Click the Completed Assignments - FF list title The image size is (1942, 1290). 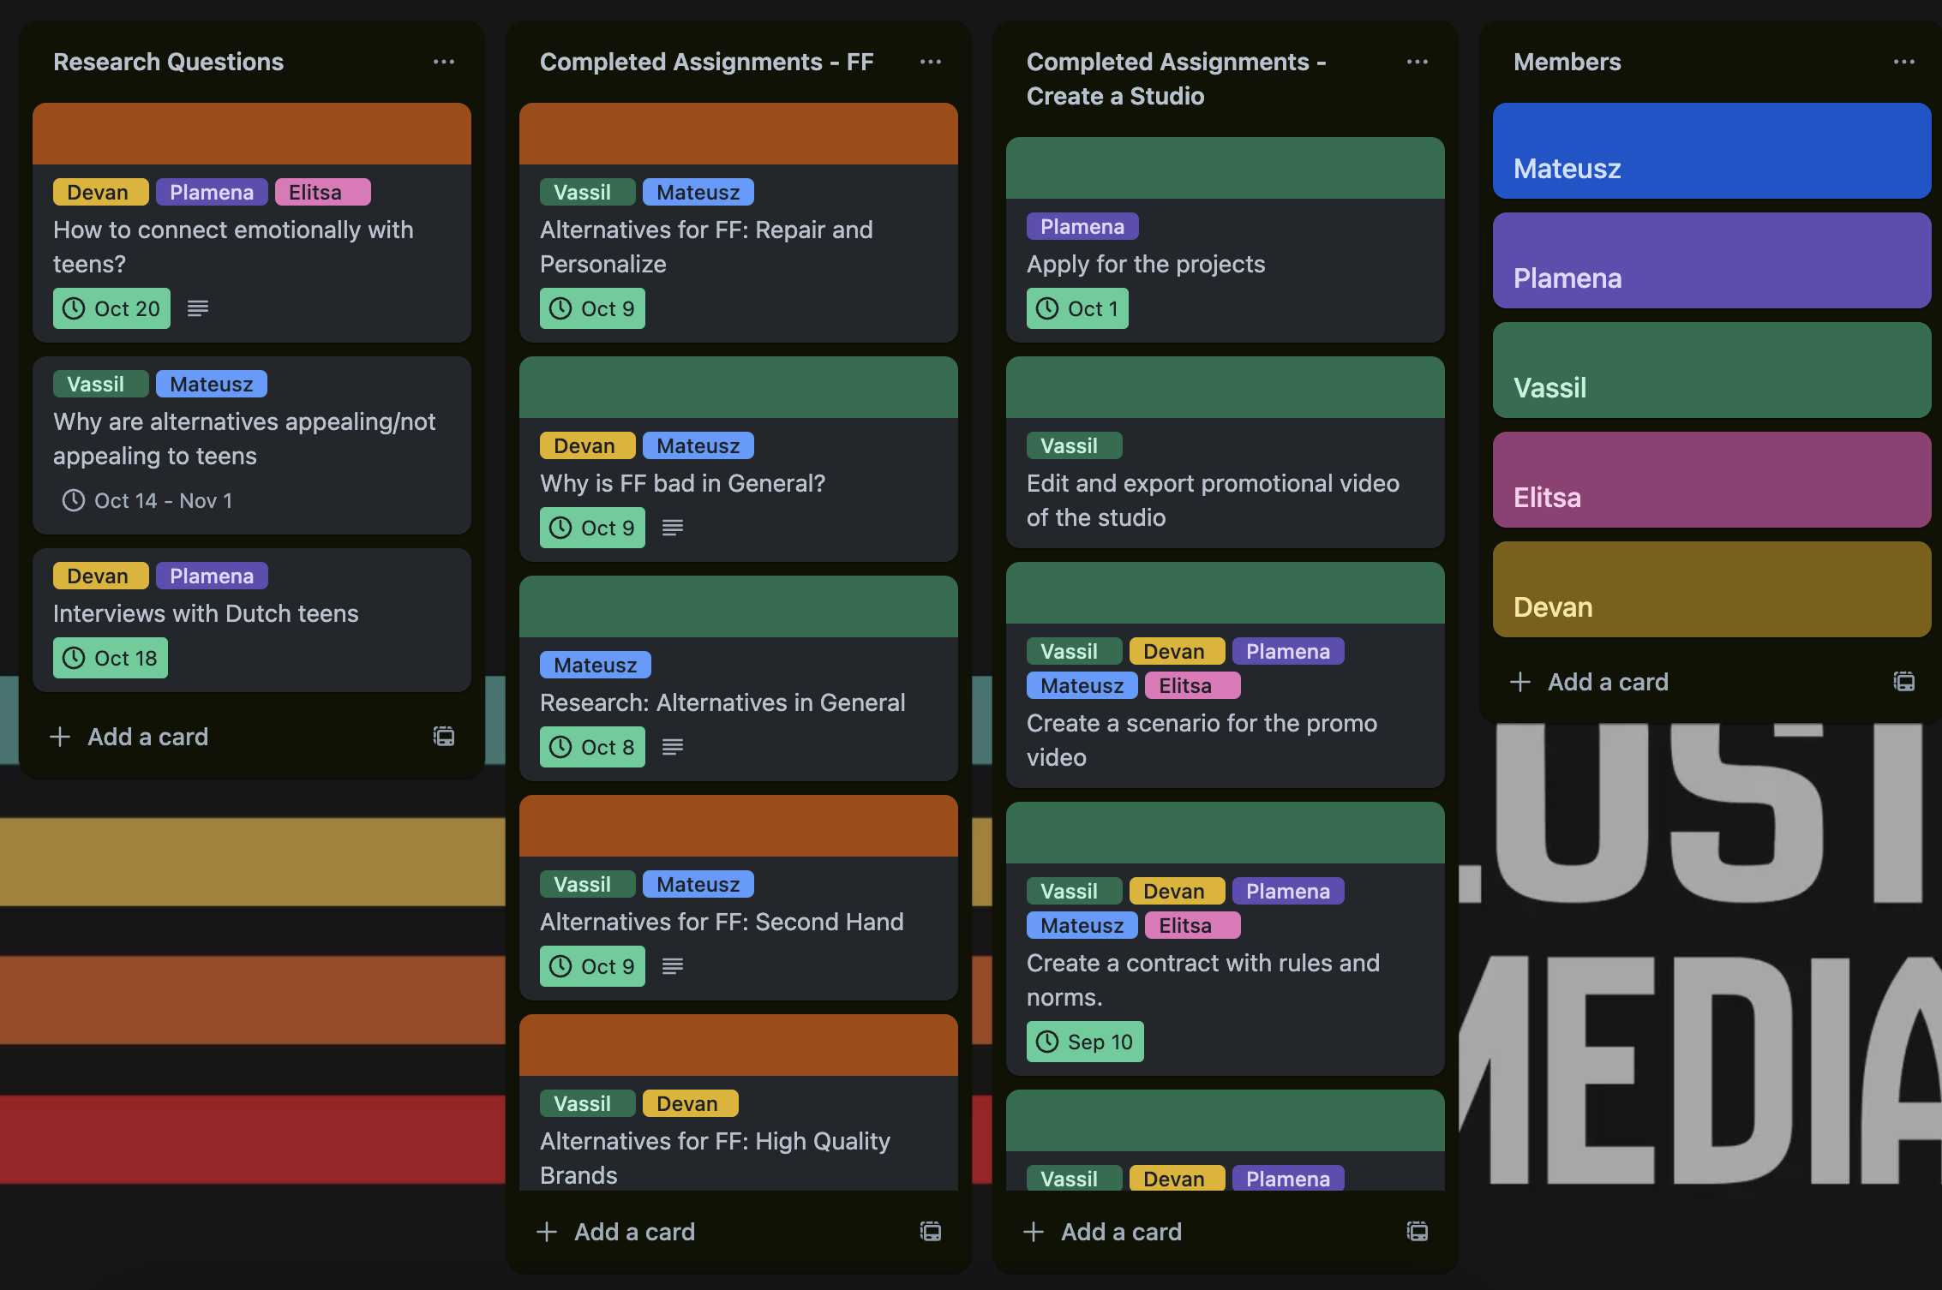pyautogui.click(x=707, y=62)
